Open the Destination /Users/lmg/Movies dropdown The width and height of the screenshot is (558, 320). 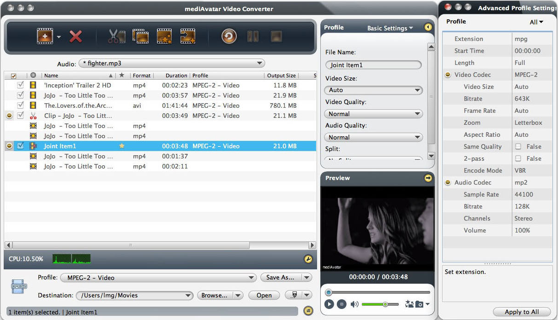[134, 296]
